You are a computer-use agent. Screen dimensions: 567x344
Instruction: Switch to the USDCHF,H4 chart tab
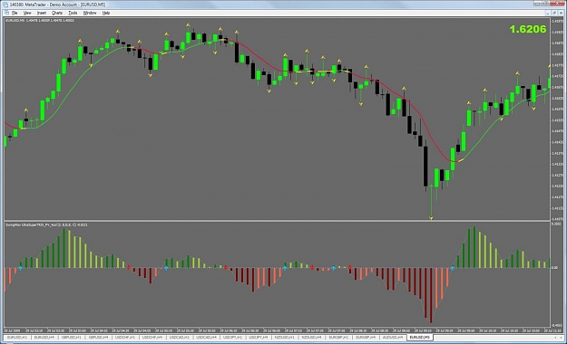[x=152, y=337]
